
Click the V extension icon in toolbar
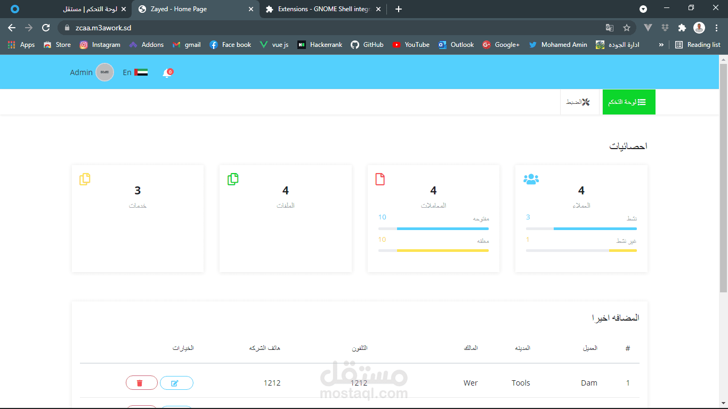(x=648, y=28)
